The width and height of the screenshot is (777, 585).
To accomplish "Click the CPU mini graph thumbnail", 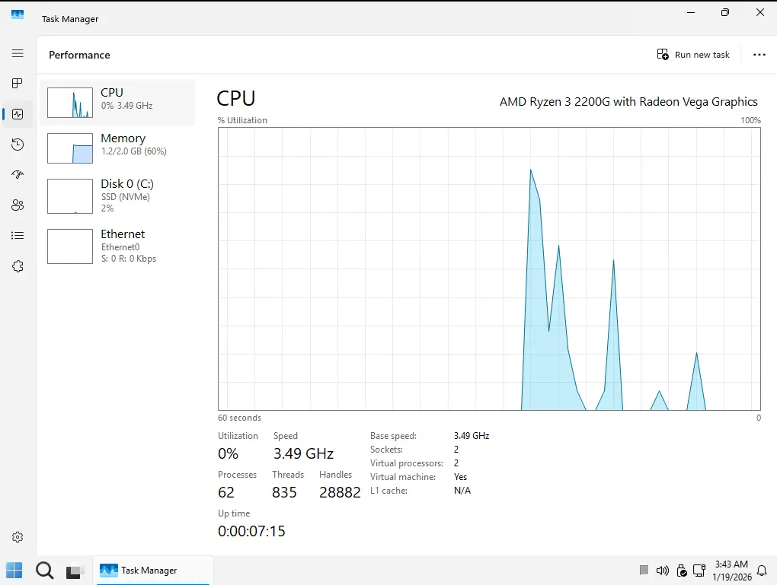I will tap(70, 103).
